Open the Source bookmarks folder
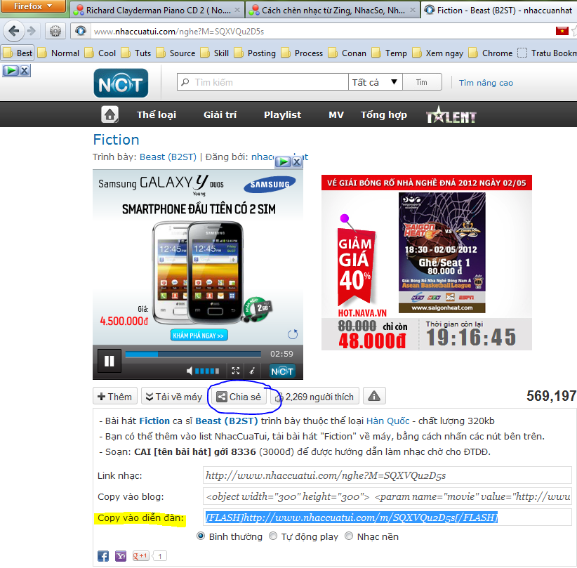 click(x=176, y=53)
